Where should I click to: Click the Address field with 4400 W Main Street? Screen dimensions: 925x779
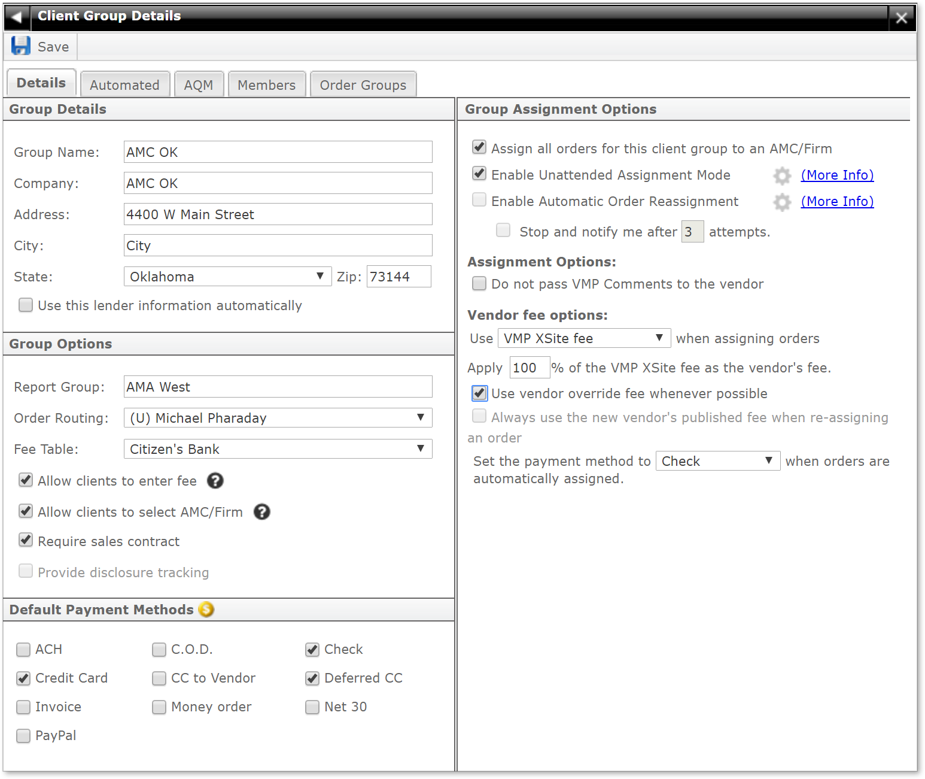[278, 214]
